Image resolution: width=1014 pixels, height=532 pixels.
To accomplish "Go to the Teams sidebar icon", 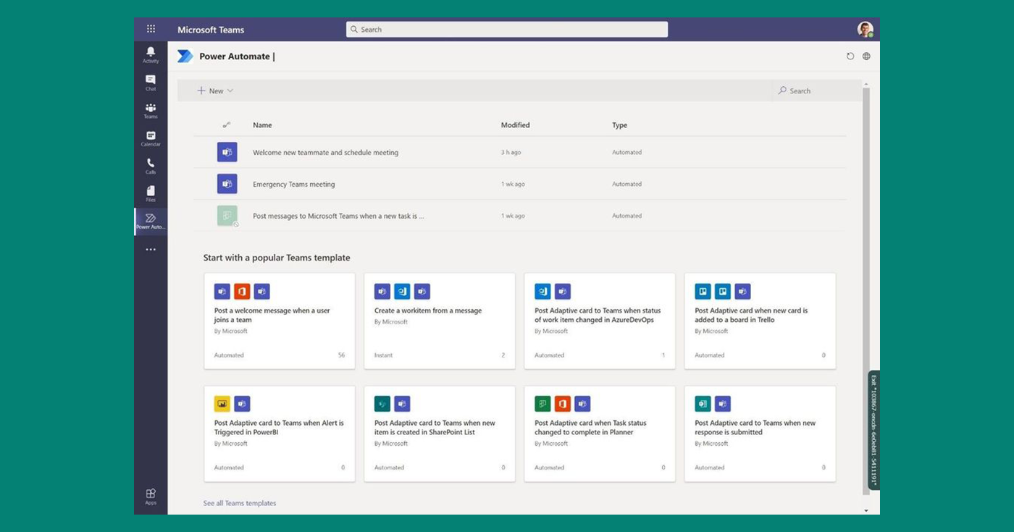I will (x=151, y=110).
